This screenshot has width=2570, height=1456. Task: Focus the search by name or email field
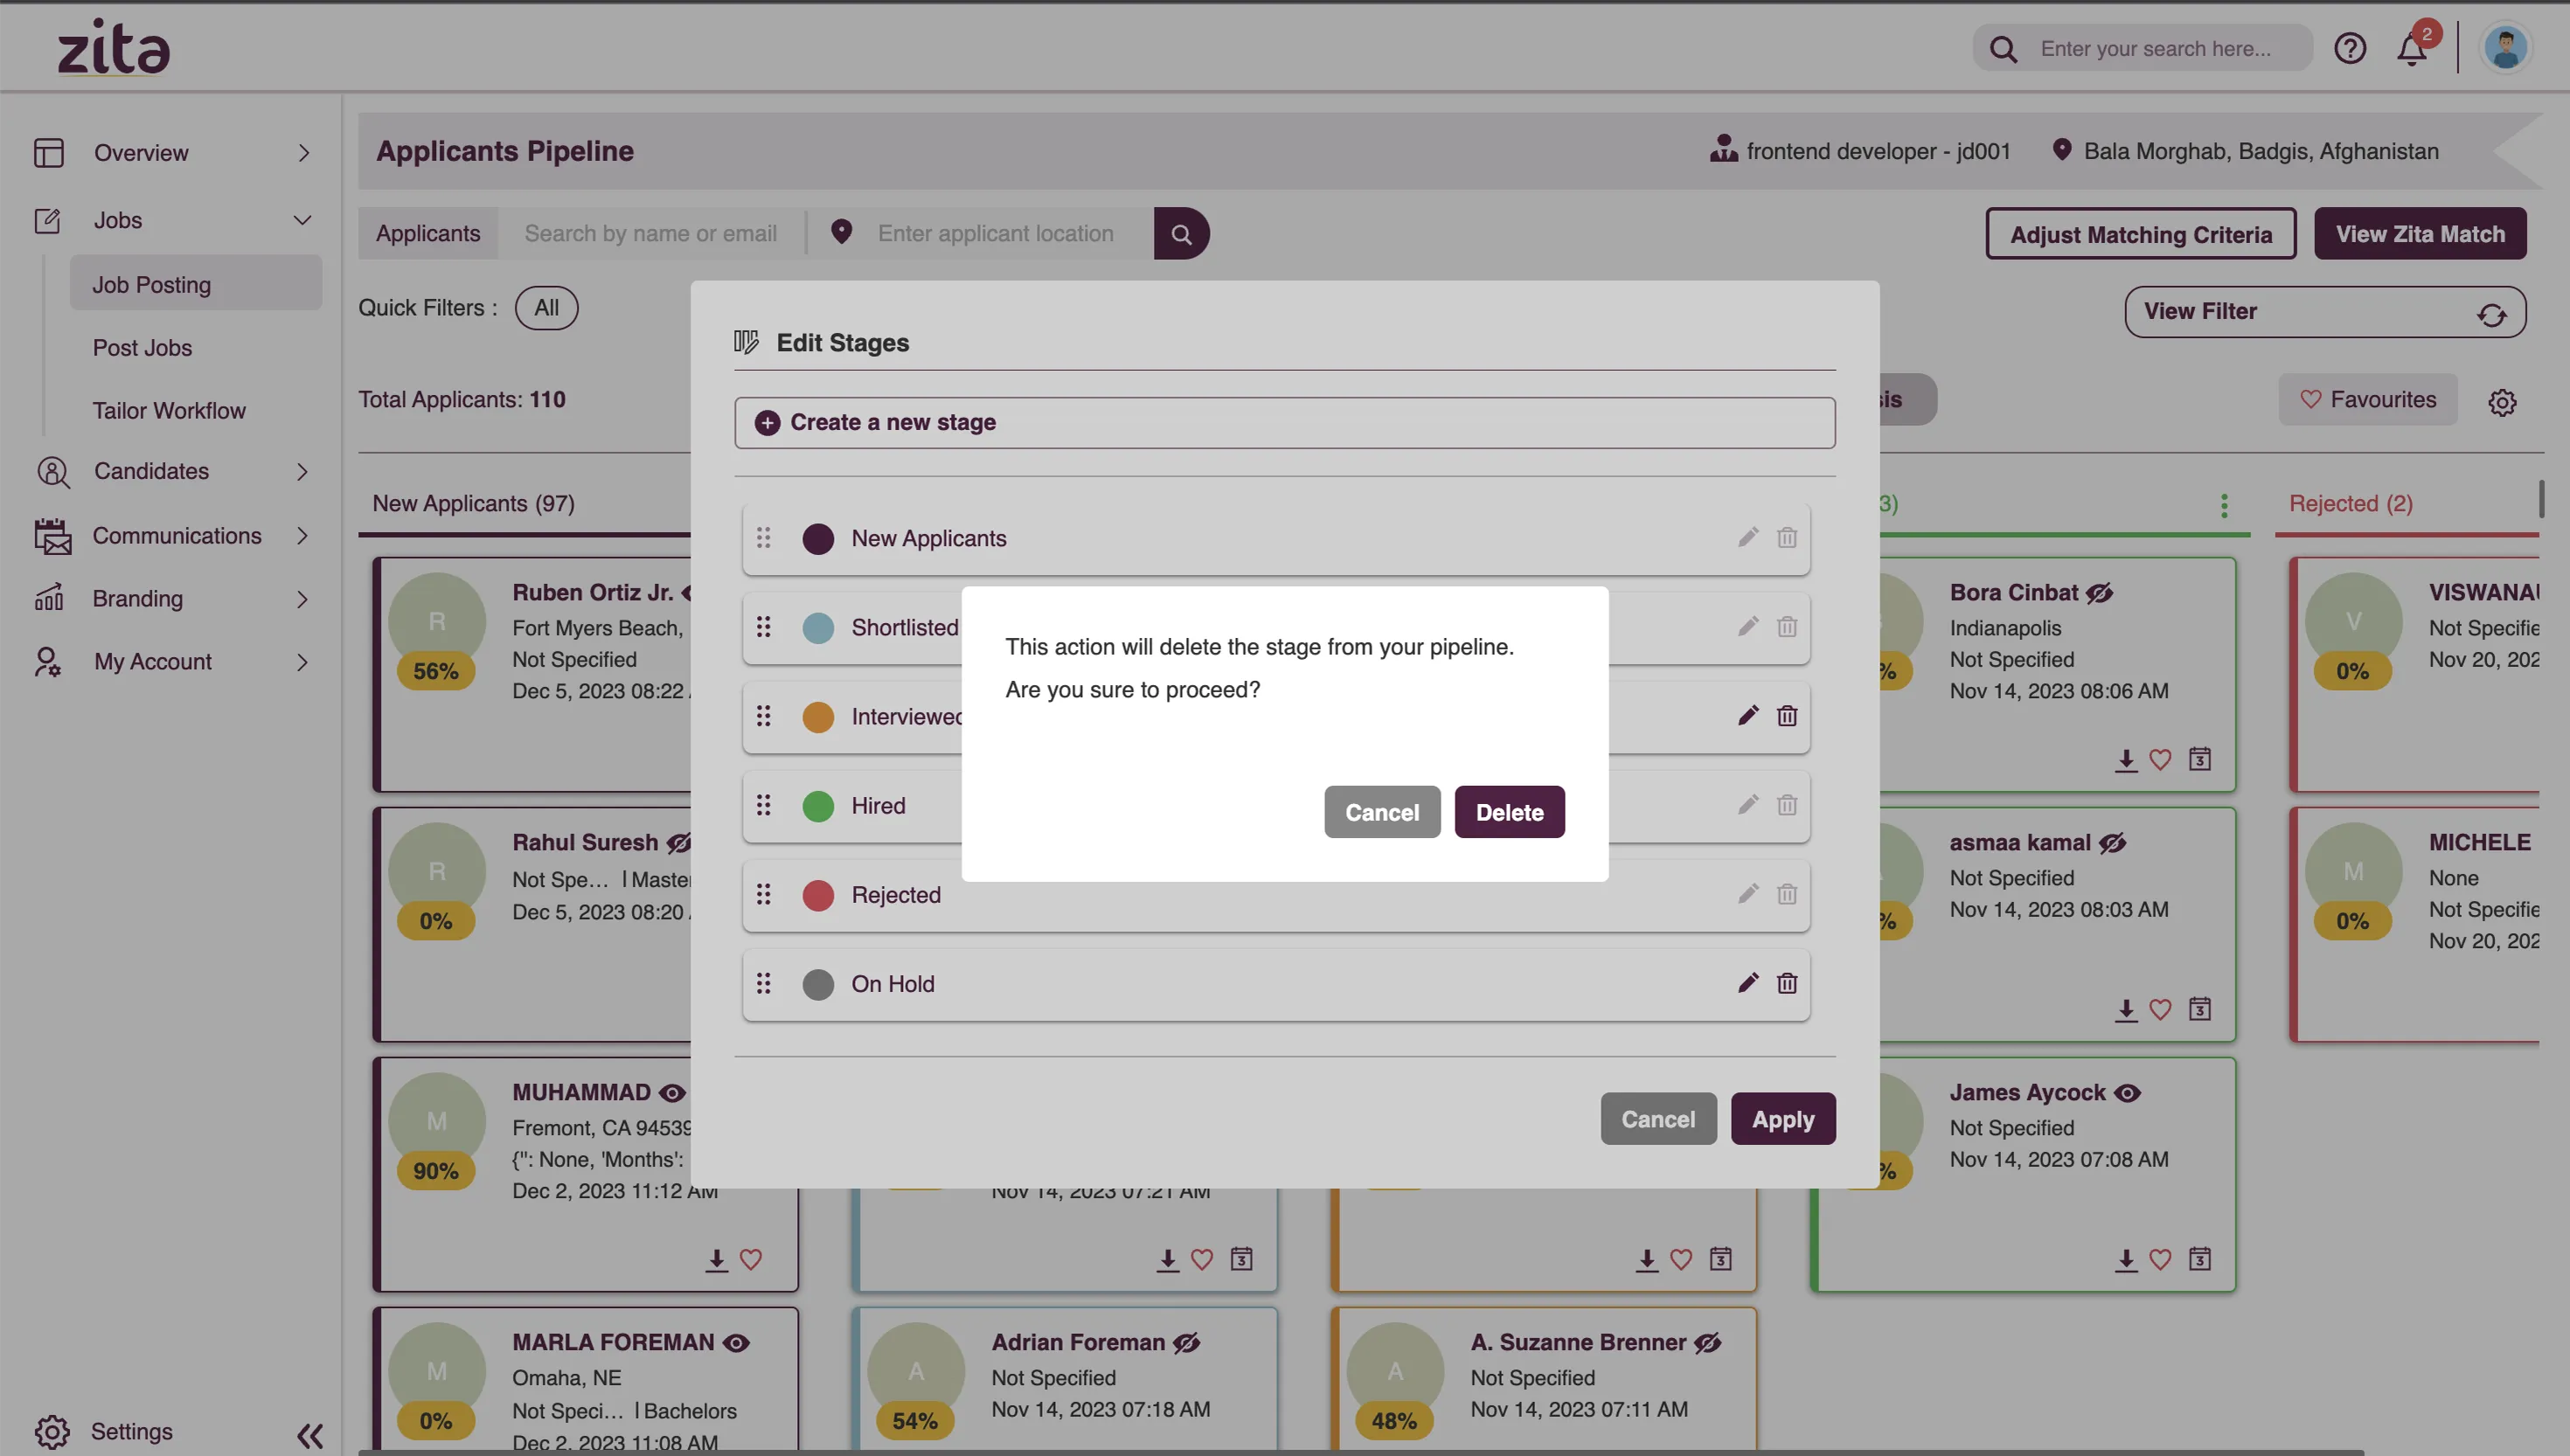click(x=651, y=233)
